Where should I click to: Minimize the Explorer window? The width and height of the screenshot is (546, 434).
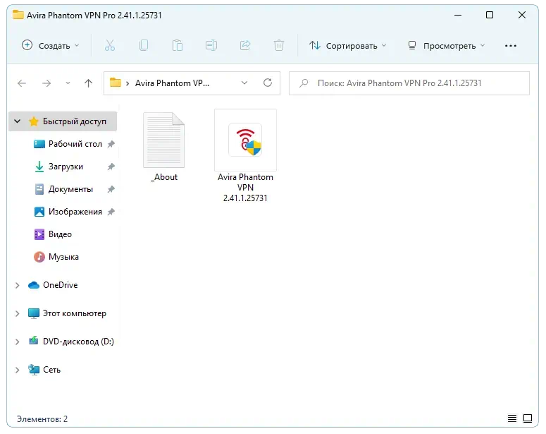tap(458, 15)
